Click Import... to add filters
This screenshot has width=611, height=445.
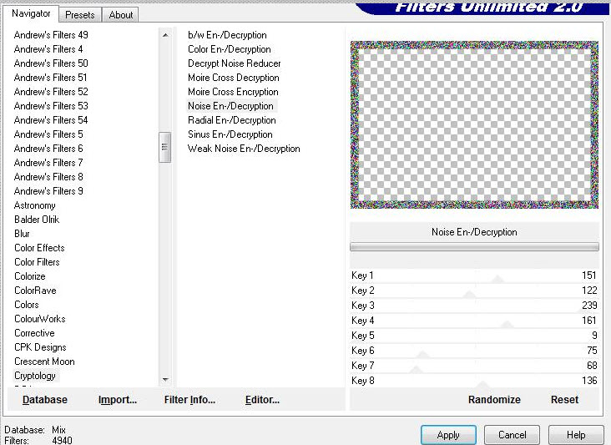coord(118,399)
